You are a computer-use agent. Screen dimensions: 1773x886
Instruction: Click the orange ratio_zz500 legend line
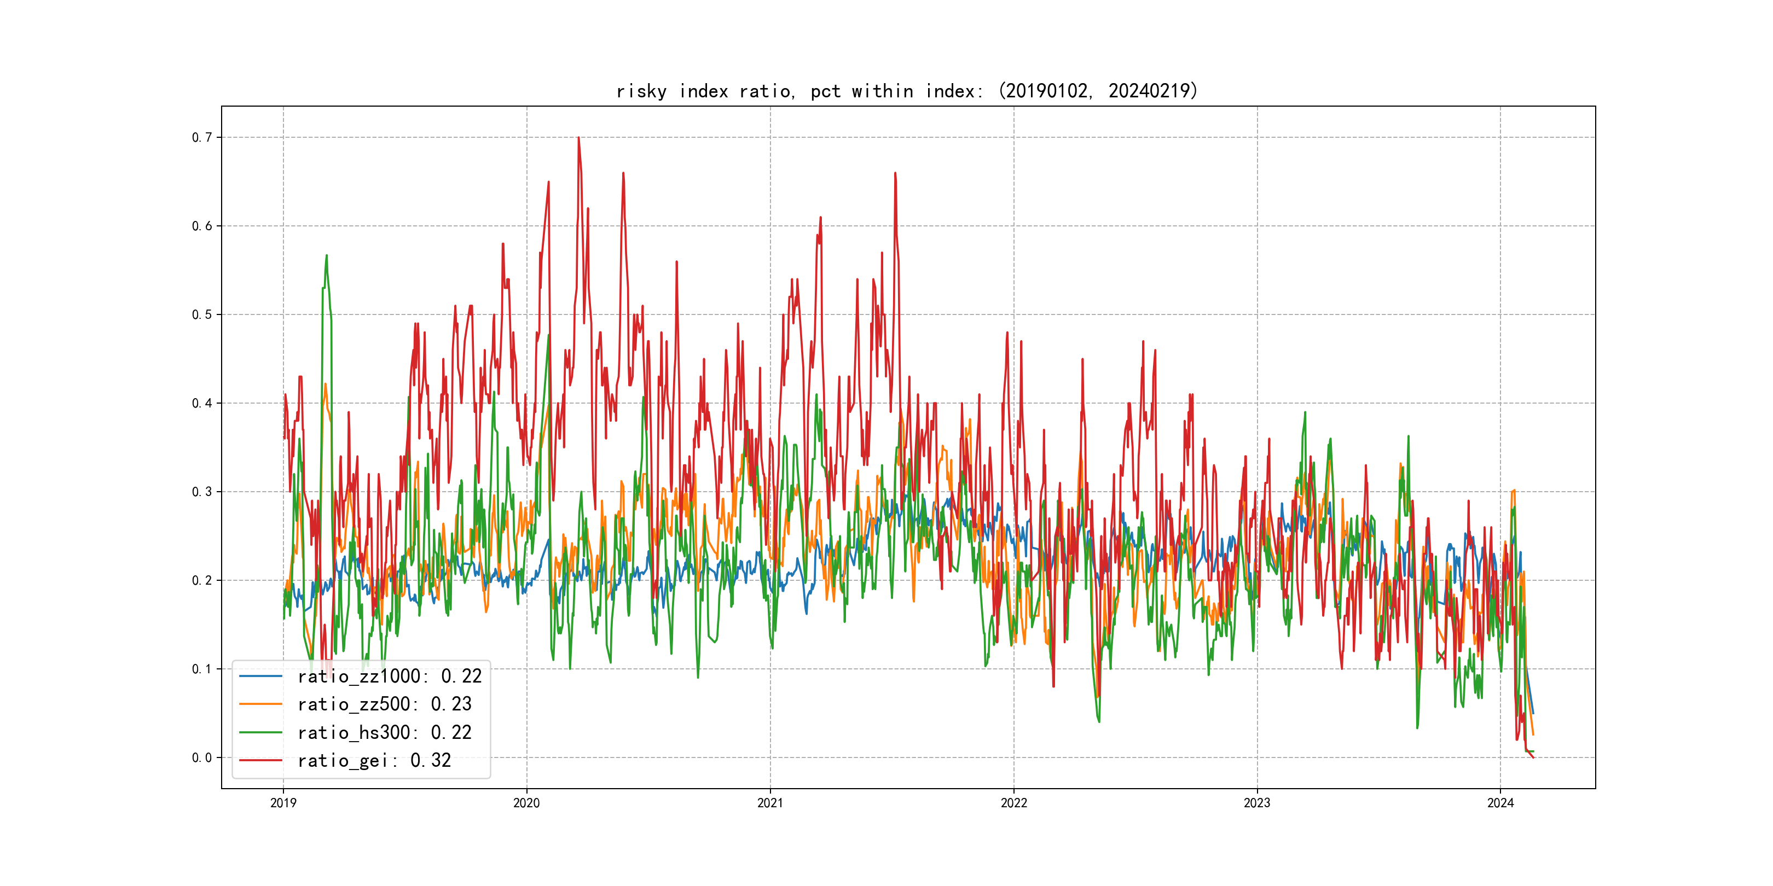tap(260, 704)
